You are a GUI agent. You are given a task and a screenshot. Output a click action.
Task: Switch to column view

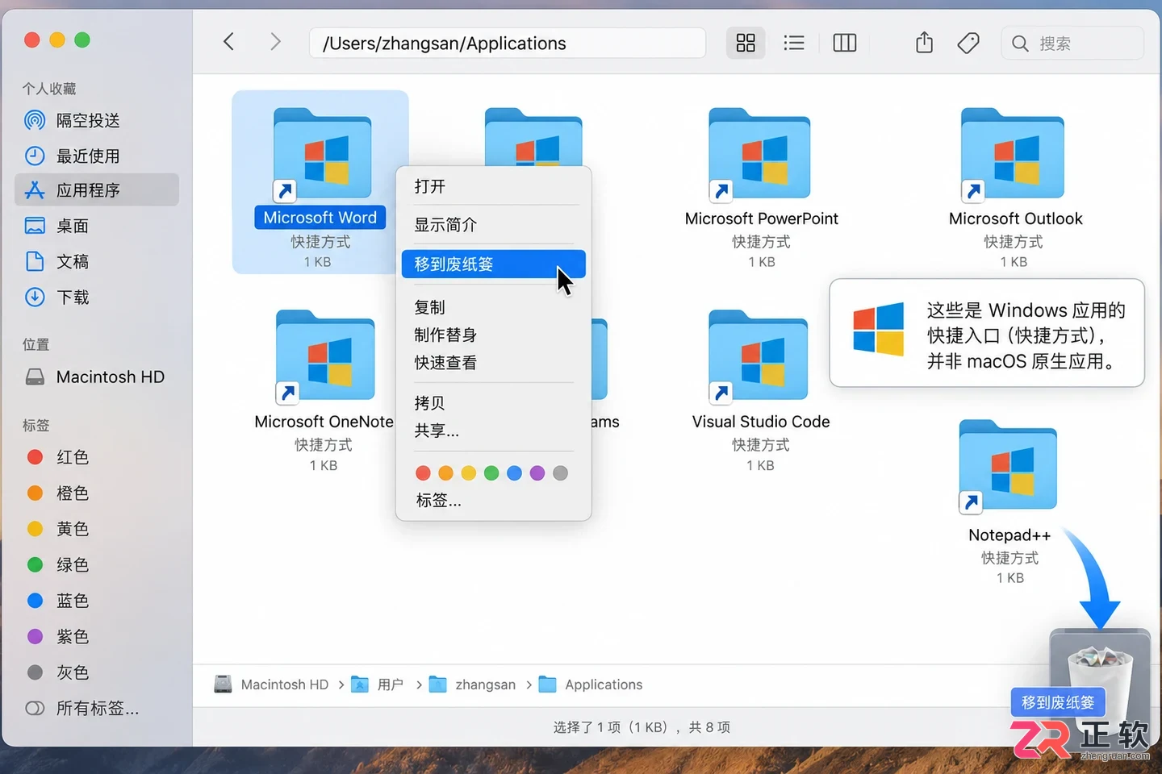tap(845, 43)
